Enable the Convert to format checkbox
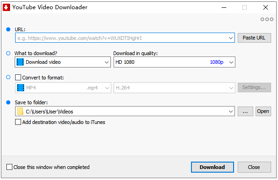This screenshot has width=278, height=180. [18, 78]
